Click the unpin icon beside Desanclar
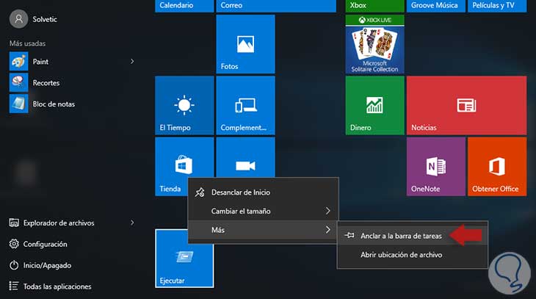The width and height of the screenshot is (536, 299). (x=200, y=192)
